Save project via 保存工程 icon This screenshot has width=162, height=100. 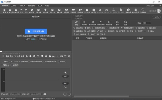(16, 11)
